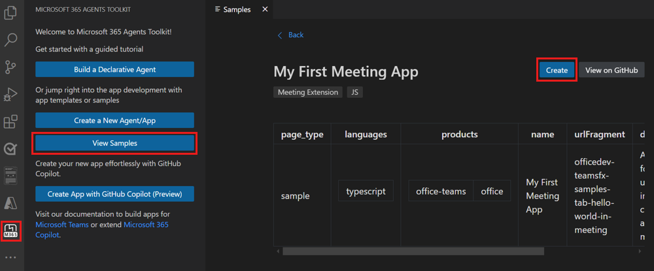Open the Extensions view icon

pyautogui.click(x=10, y=122)
